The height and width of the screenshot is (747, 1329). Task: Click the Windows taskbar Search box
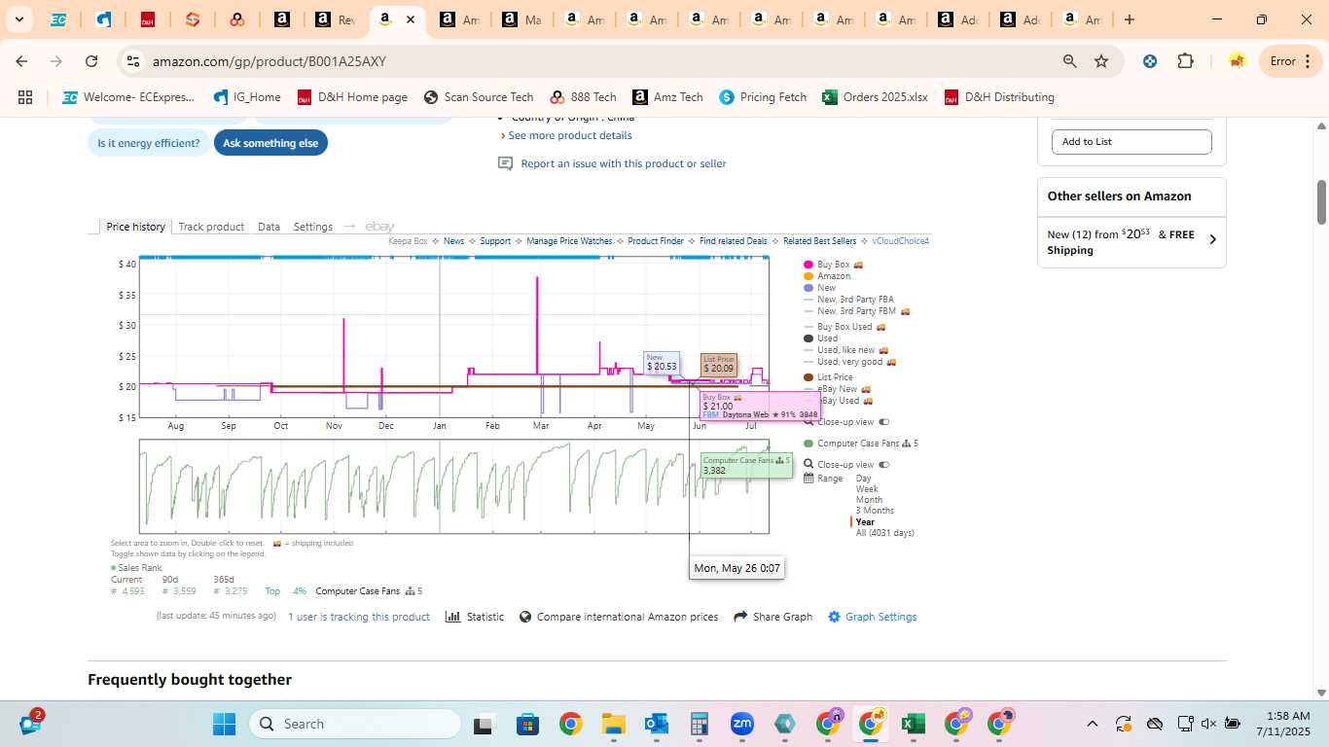pyautogui.click(x=355, y=724)
